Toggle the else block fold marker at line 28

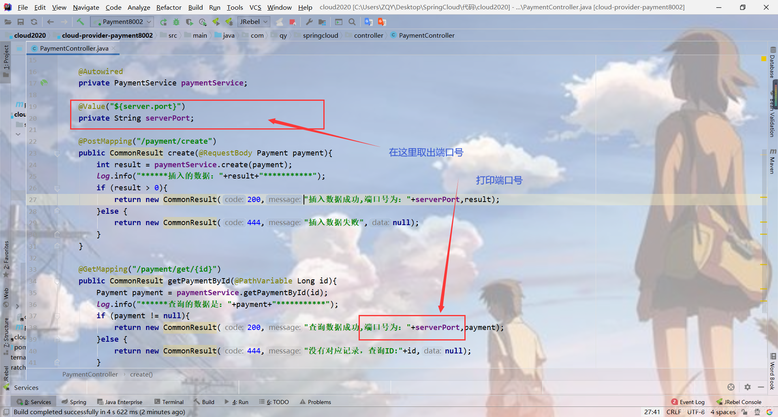(x=57, y=211)
